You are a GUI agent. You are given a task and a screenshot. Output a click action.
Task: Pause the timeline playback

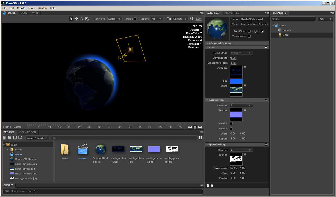(195, 127)
